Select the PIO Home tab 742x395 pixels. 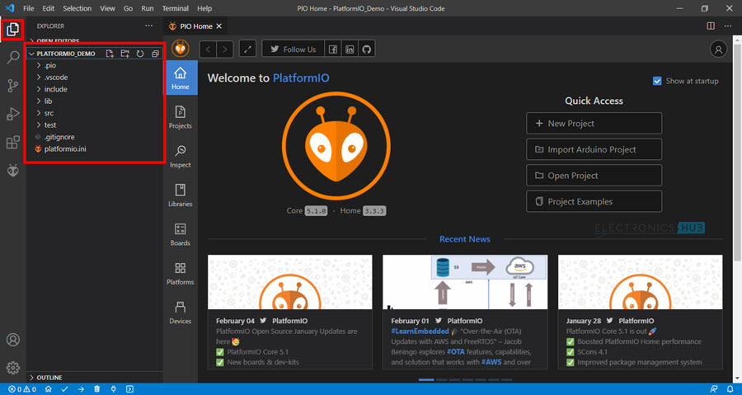[x=195, y=26]
